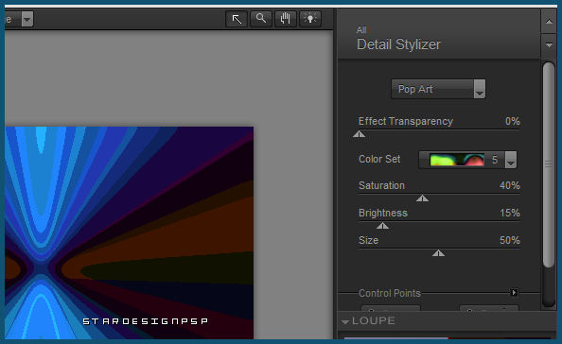Select the zoom magnifier tool
The width and height of the screenshot is (562, 344).
(x=261, y=19)
